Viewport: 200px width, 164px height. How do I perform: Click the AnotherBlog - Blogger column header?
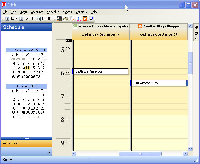tap(159, 26)
